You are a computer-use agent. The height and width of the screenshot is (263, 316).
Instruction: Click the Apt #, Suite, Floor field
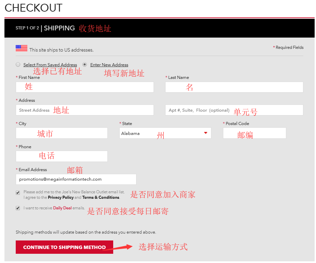[234, 110]
